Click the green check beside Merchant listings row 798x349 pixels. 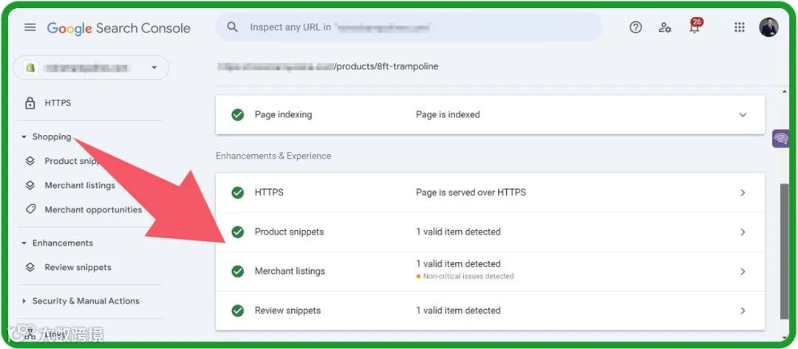click(238, 272)
